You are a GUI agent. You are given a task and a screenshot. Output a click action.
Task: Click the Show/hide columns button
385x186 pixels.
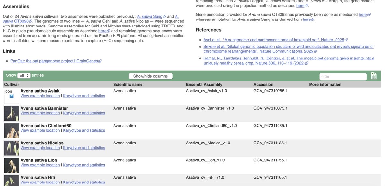pyautogui.click(x=150, y=76)
